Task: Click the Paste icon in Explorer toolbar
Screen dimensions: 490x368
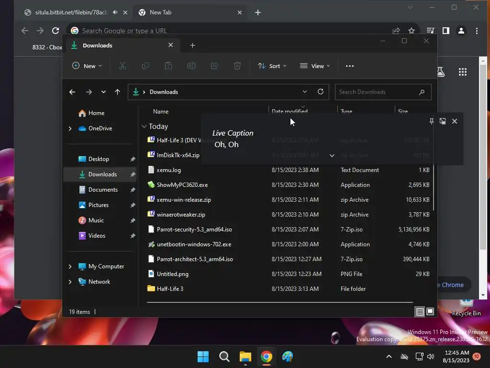Action: tap(168, 66)
